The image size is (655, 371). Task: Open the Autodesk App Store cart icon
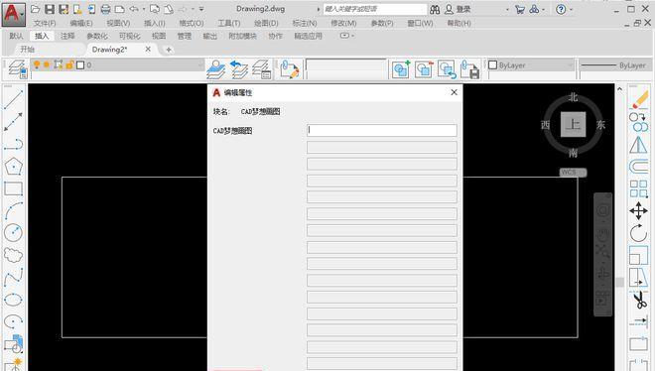(520, 9)
